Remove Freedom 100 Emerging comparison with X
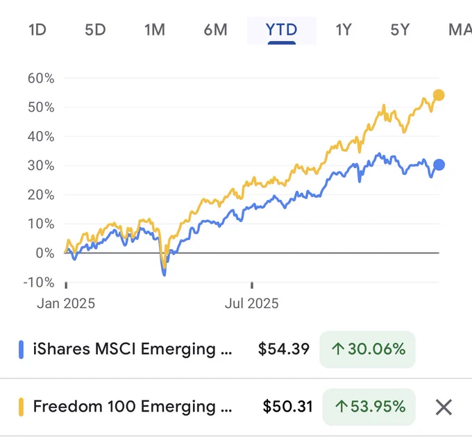 coord(444,407)
